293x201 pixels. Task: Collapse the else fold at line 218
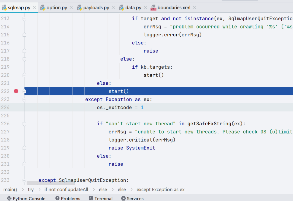pos(24,59)
